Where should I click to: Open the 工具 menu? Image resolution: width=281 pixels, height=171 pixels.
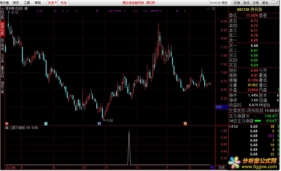(27, 3)
